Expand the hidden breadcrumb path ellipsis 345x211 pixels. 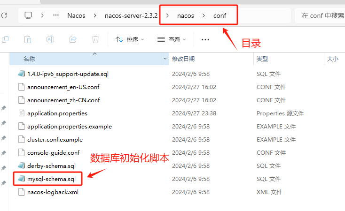(56, 15)
